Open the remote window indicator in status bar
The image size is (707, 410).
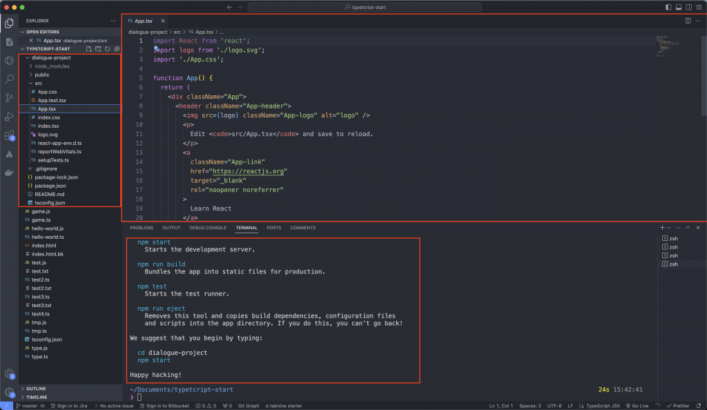tap(6, 406)
